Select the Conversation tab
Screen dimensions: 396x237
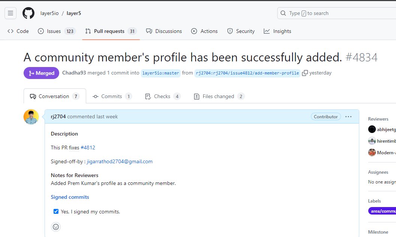[55, 96]
